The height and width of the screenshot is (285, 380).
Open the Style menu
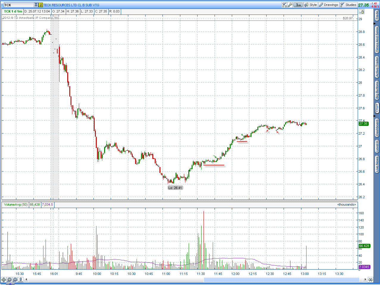pyautogui.click(x=311, y=5)
